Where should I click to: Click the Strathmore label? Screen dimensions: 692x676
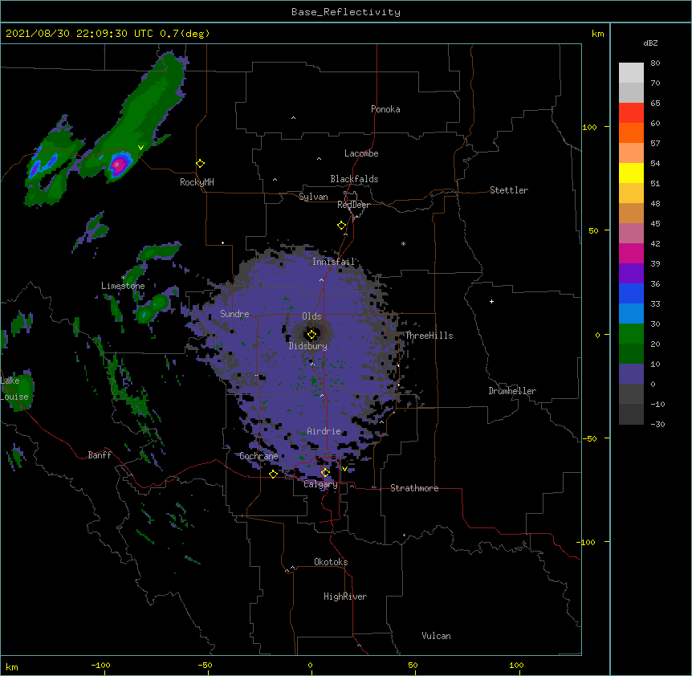click(414, 487)
